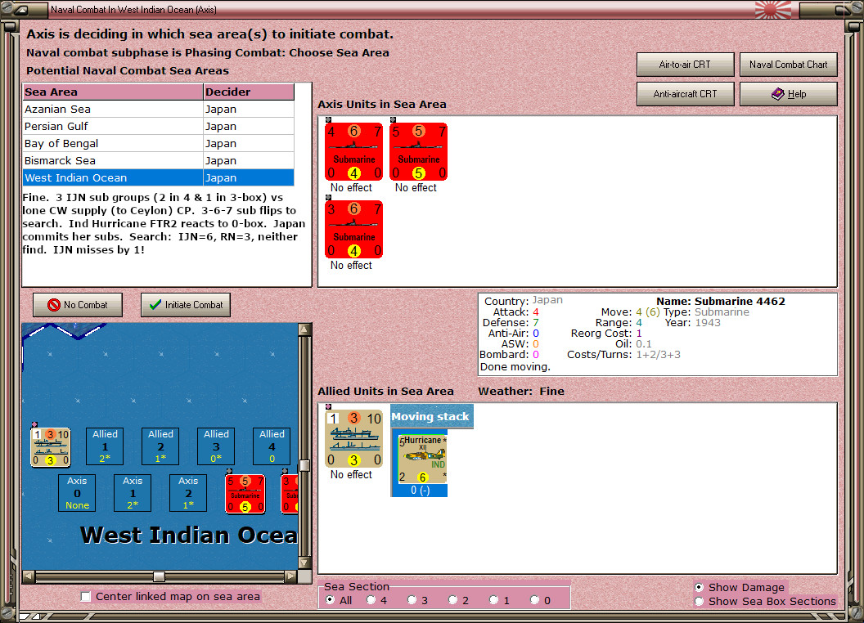Click Name: Submarine 4462 text
The image size is (864, 623).
point(720,302)
